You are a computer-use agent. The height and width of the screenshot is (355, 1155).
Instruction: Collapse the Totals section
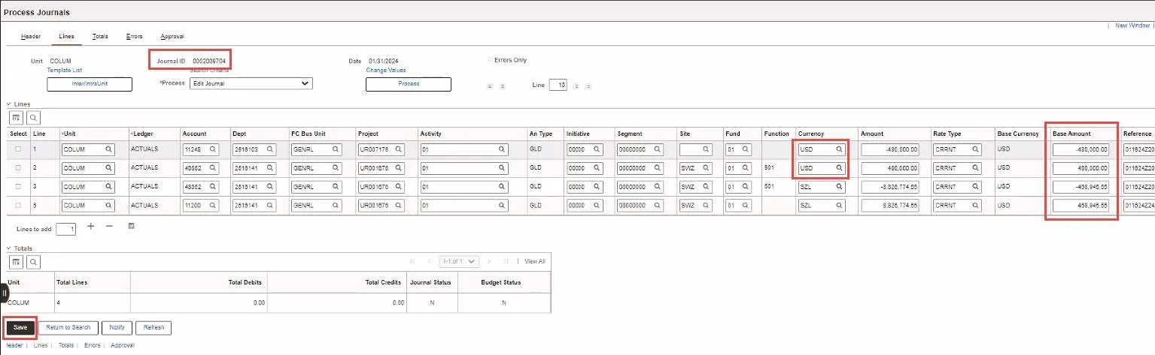(x=9, y=248)
